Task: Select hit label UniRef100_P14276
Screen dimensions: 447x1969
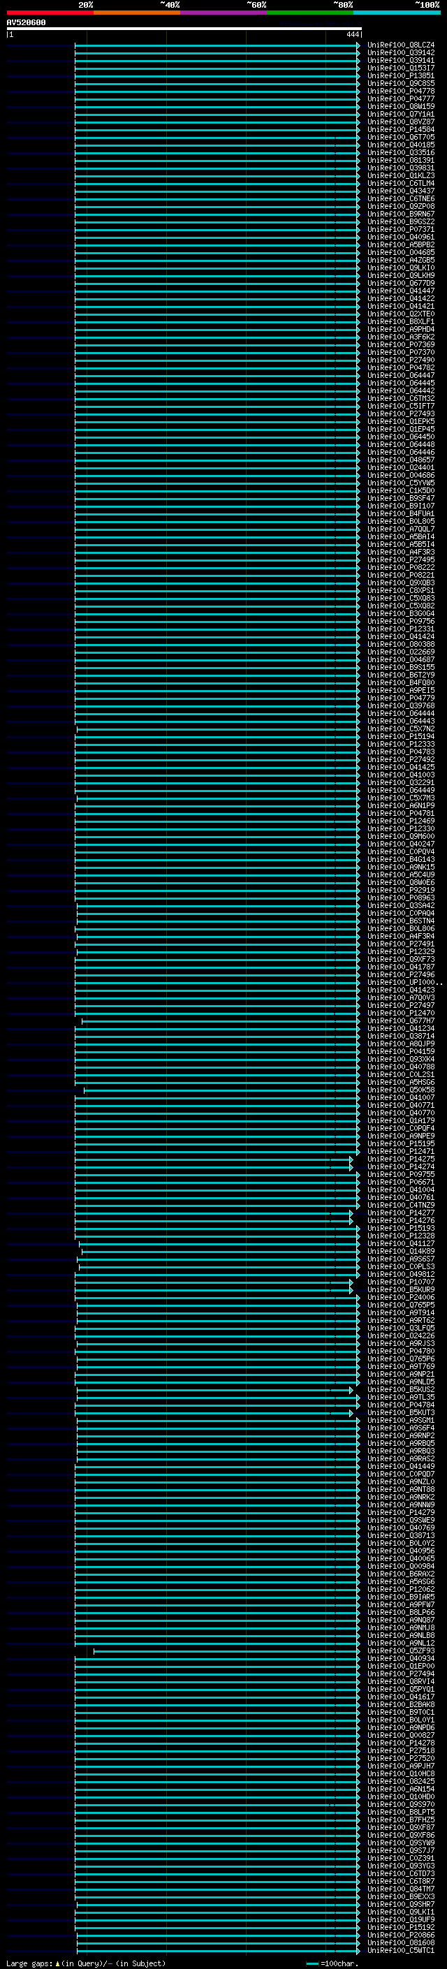Action: pyautogui.click(x=401, y=1220)
